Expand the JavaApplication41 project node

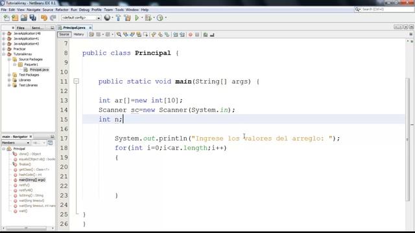click(x=4, y=39)
